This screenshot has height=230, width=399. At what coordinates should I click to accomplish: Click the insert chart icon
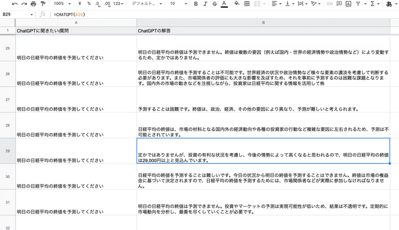click(348, 4)
